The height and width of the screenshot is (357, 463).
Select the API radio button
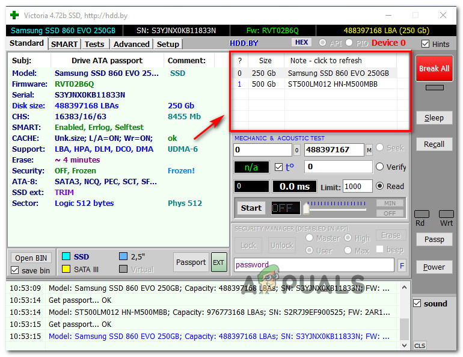click(322, 43)
